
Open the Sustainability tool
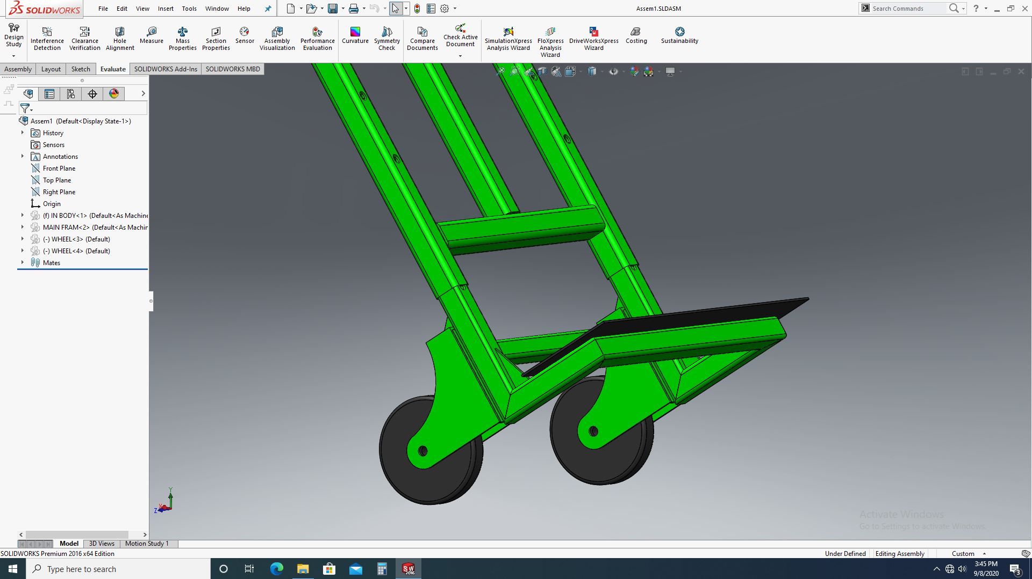680,35
